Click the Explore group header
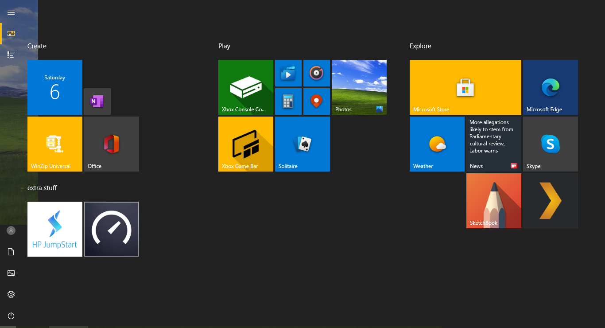Screen dimensions: 605x328 [420, 46]
